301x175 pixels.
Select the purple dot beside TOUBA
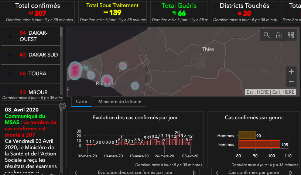(x=10, y=74)
